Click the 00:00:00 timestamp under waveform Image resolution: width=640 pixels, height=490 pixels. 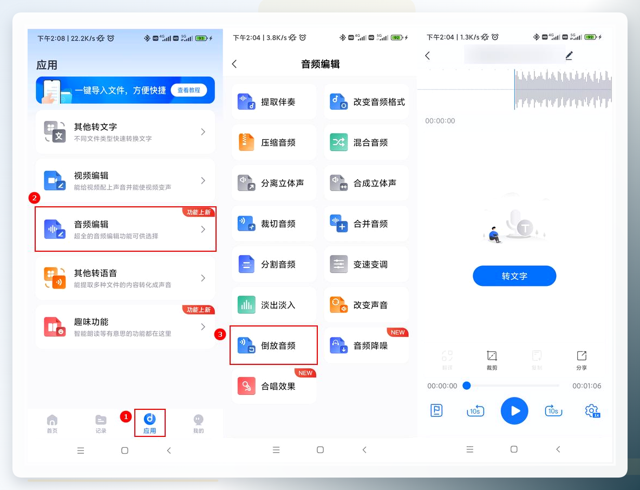440,121
